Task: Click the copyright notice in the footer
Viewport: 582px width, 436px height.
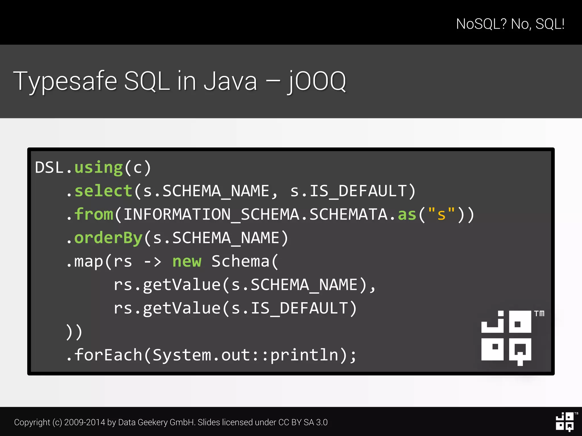Action: pyautogui.click(x=171, y=422)
